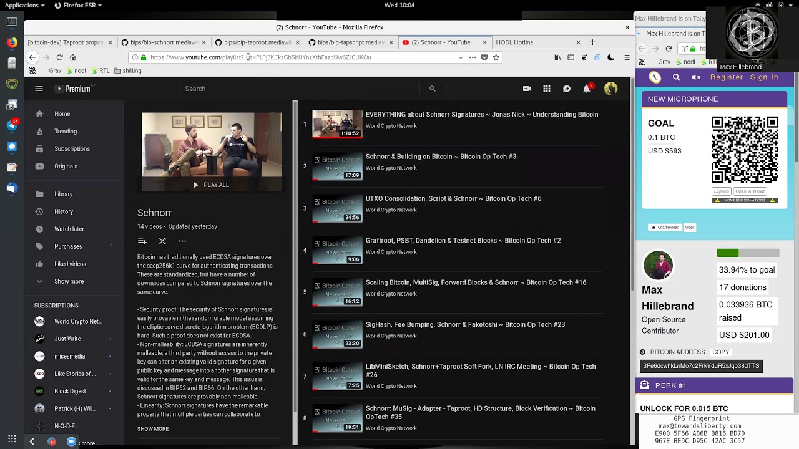Go to YouTube Premium home logo
This screenshot has height=449, width=799.
pos(74,89)
